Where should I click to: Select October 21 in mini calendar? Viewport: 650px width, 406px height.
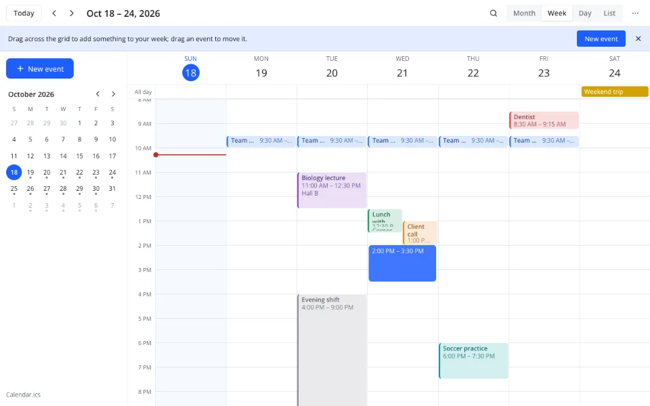point(63,172)
